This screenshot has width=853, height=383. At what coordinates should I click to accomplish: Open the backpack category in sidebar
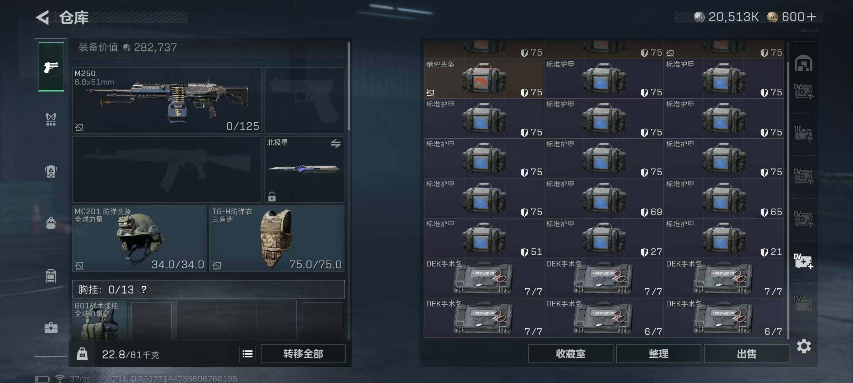tap(51, 171)
